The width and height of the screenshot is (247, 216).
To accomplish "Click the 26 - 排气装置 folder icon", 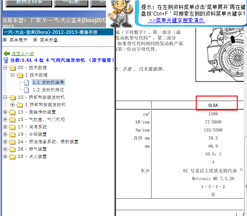I will [12, 149].
